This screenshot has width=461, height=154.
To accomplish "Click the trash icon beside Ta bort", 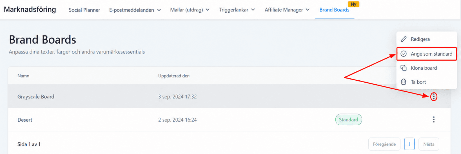I will click(x=404, y=82).
